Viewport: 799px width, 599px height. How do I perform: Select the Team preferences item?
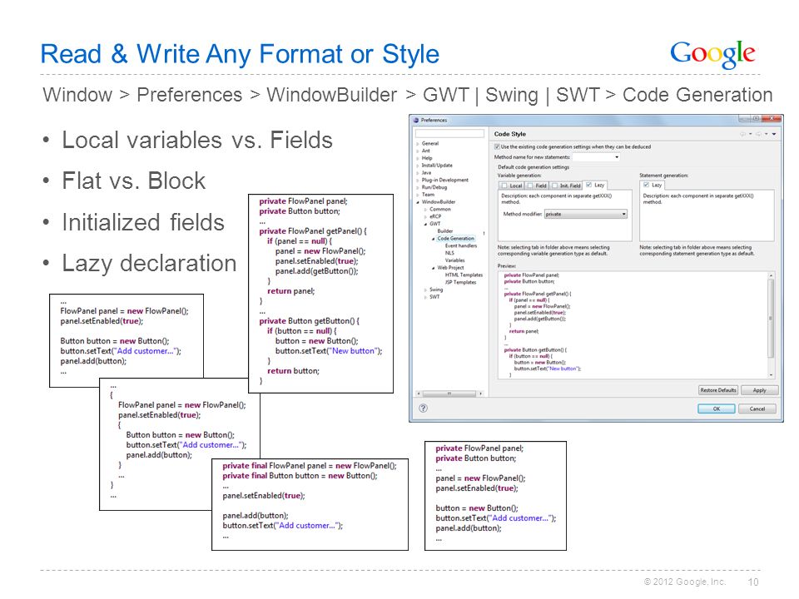428,195
